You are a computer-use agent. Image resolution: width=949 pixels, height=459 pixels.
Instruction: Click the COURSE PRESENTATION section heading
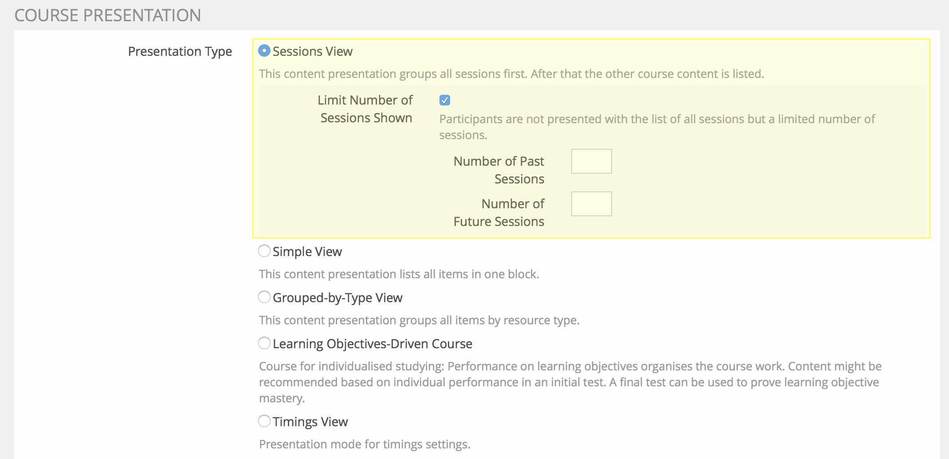click(x=108, y=16)
